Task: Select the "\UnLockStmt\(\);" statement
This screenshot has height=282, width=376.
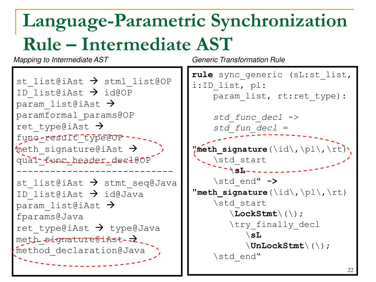Action: tap(288, 246)
